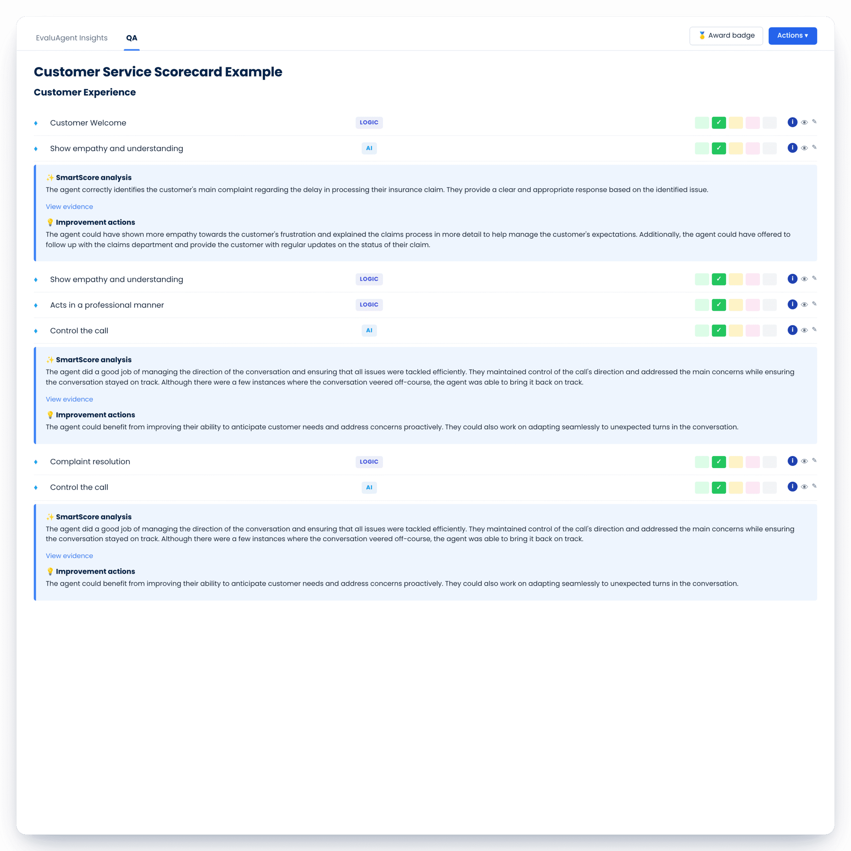The height and width of the screenshot is (851, 851).
Task: Toggle eye on Acts in a professional manner
Action: click(804, 304)
